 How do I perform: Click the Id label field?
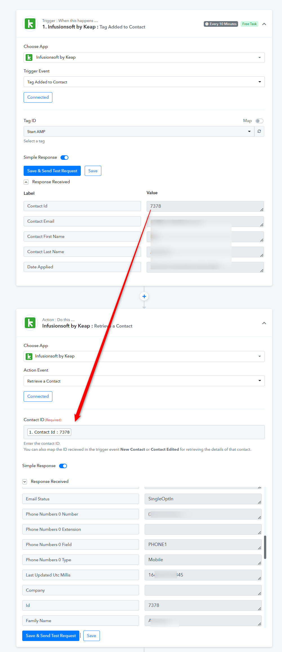(x=80, y=605)
